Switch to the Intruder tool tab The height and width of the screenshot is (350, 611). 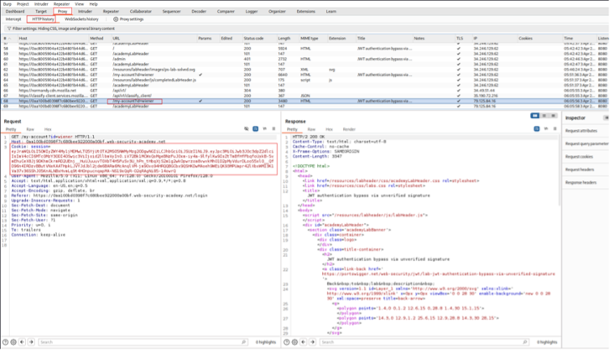tap(85, 11)
